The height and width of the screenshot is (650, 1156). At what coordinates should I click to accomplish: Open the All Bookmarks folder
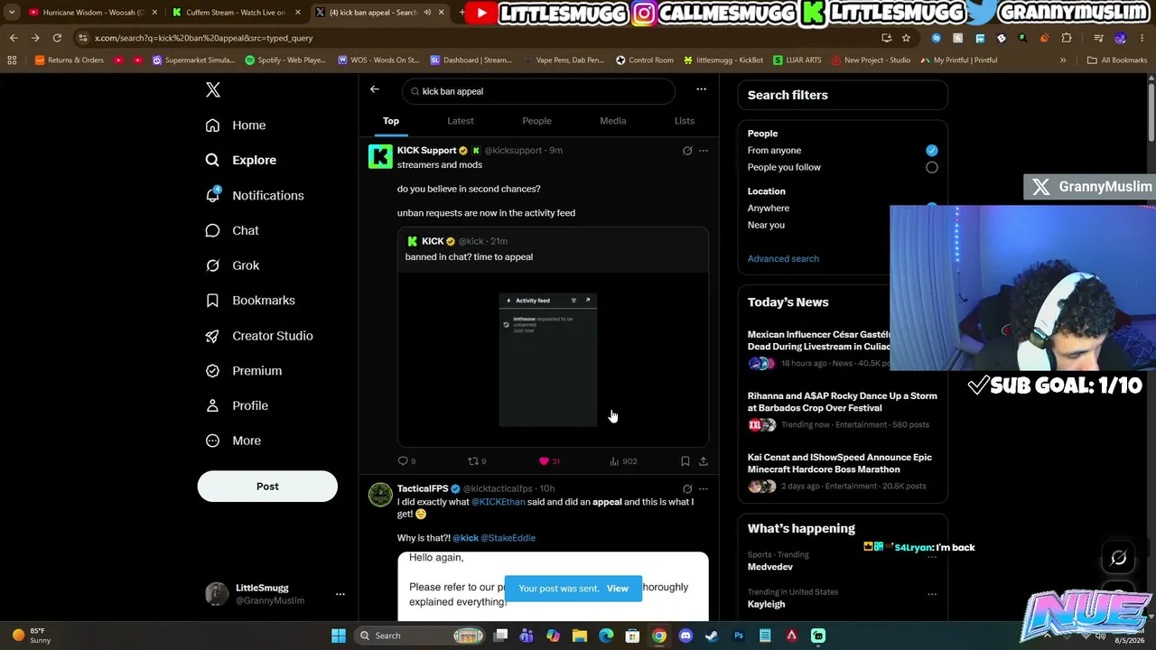point(1117,60)
